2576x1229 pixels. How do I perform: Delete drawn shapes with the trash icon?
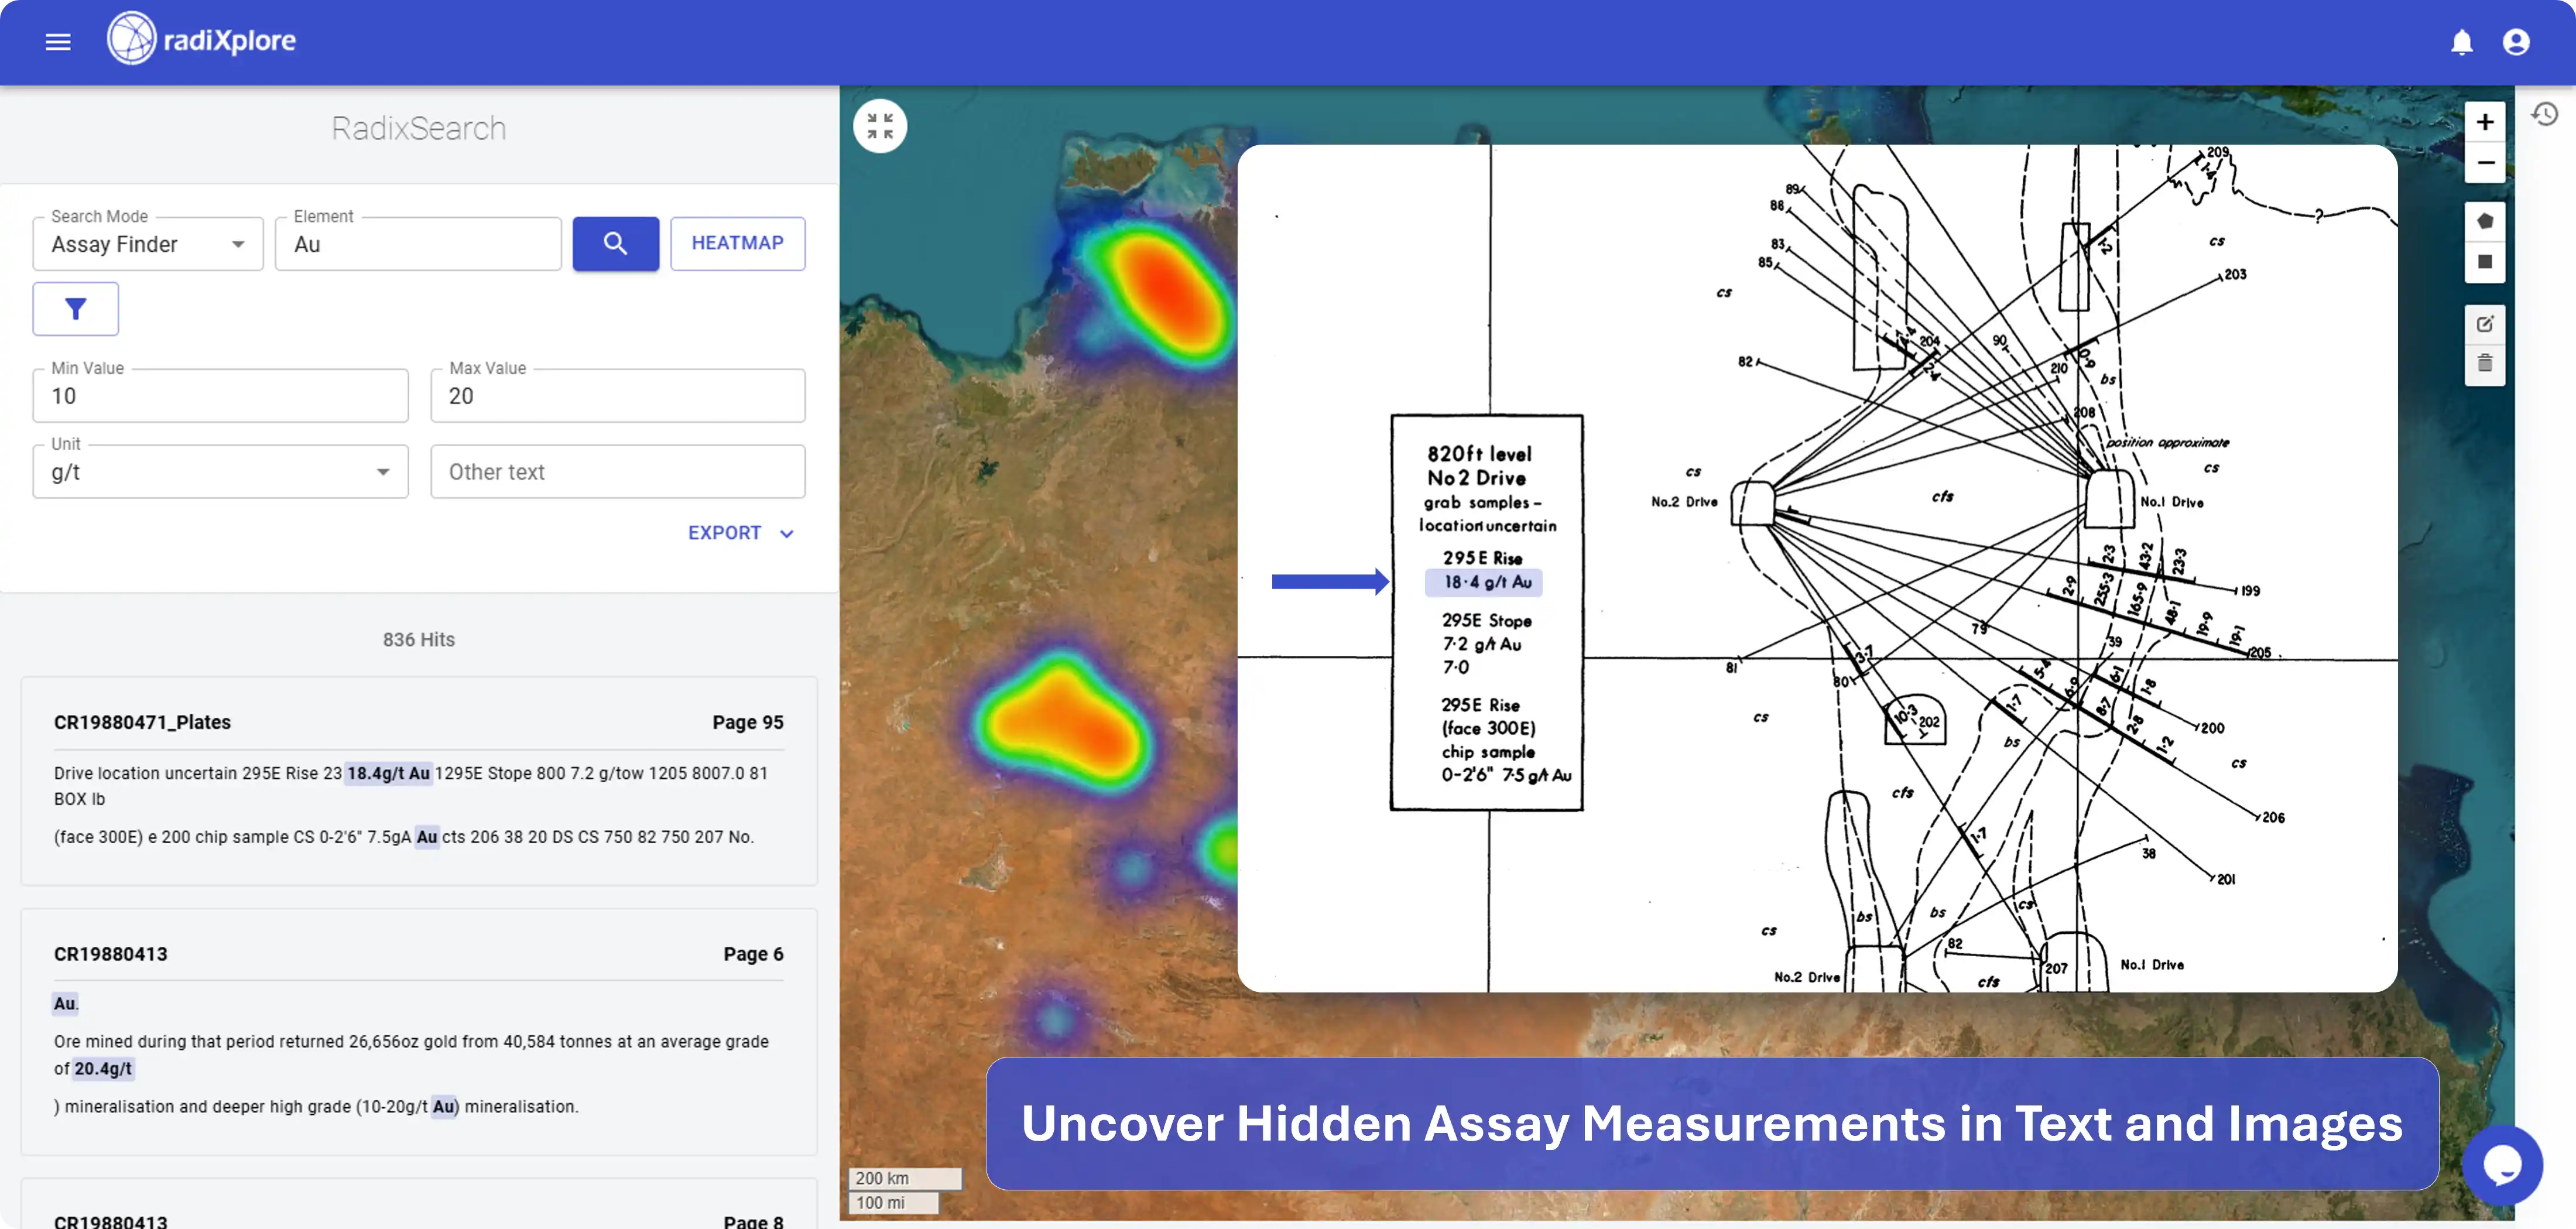click(x=2486, y=364)
